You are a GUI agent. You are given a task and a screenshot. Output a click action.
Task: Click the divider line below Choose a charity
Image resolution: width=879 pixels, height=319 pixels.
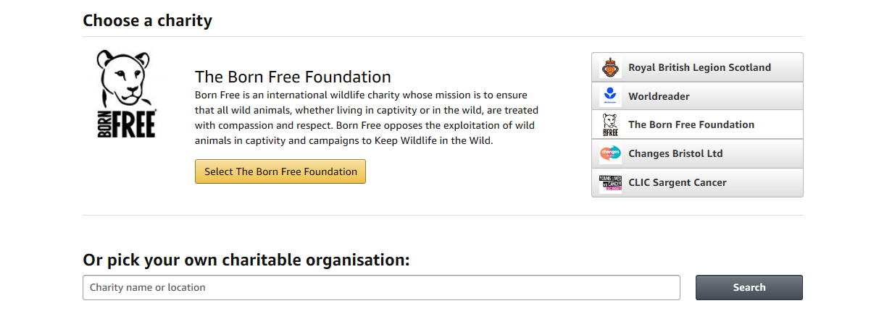click(443, 36)
